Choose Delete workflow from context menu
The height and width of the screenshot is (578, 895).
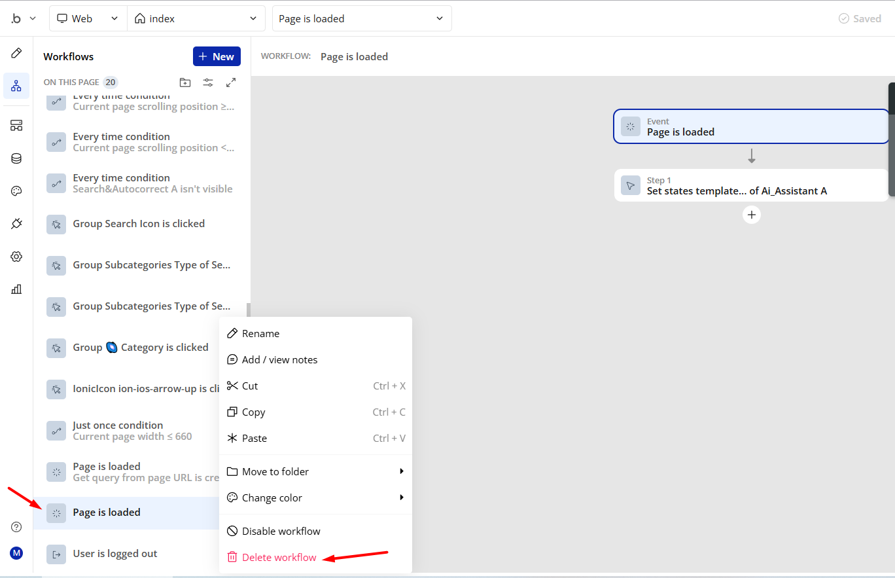[279, 558]
